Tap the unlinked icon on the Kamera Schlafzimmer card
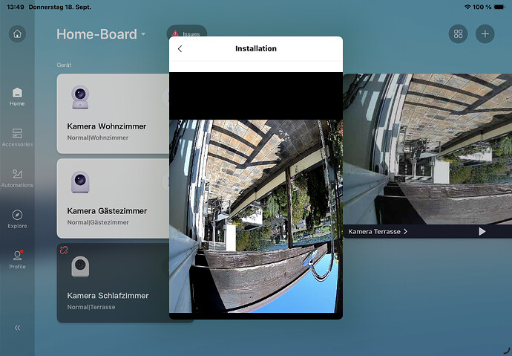512x356 pixels. (64, 250)
